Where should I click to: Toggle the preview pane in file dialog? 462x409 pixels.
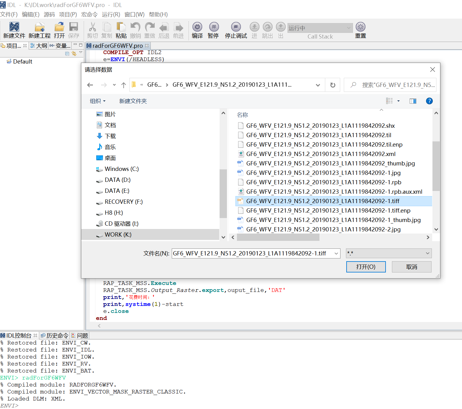point(413,101)
